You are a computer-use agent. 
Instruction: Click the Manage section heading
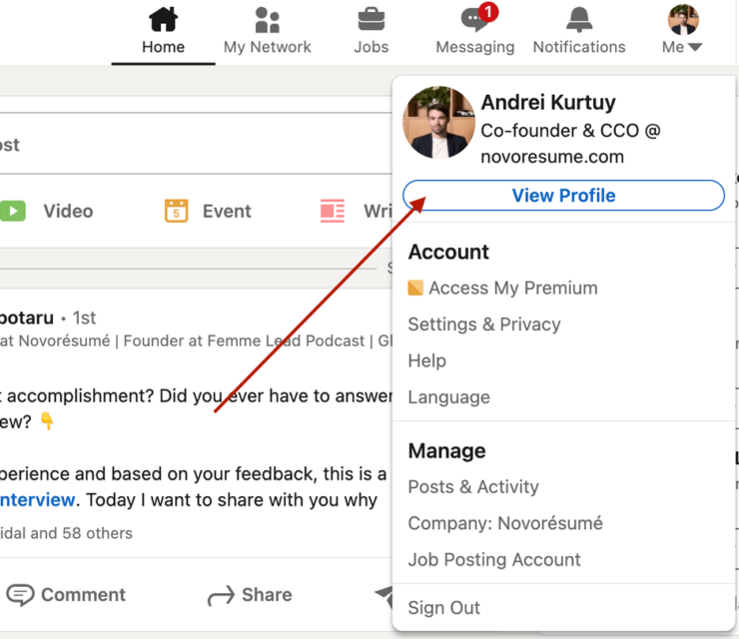coord(446,451)
